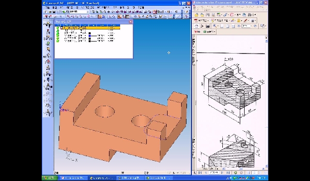This screenshot has height=181, width=310.
Task: Toggle the checkbox in the highlighted layer row
Action: coord(62,28)
